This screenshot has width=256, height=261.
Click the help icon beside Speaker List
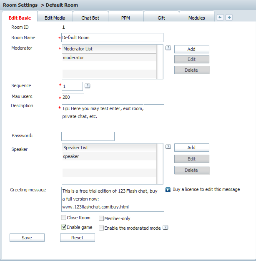click(x=168, y=147)
